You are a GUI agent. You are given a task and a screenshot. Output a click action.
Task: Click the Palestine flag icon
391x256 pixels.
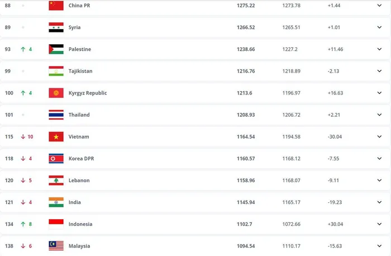[x=56, y=49]
